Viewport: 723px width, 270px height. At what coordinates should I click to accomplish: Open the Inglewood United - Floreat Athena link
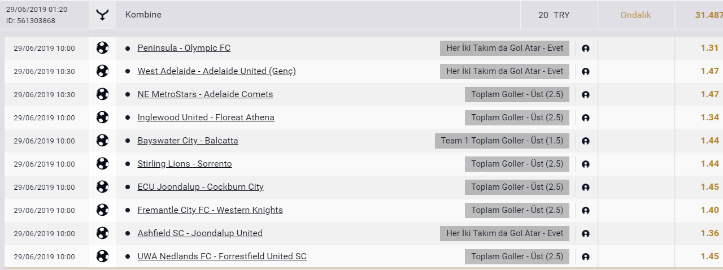[x=206, y=117]
